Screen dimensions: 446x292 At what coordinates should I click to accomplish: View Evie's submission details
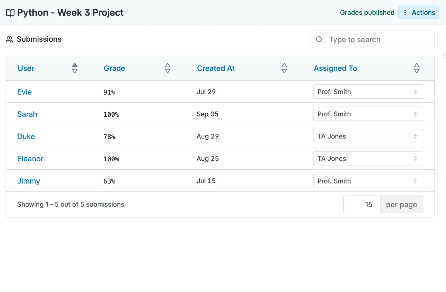click(25, 92)
